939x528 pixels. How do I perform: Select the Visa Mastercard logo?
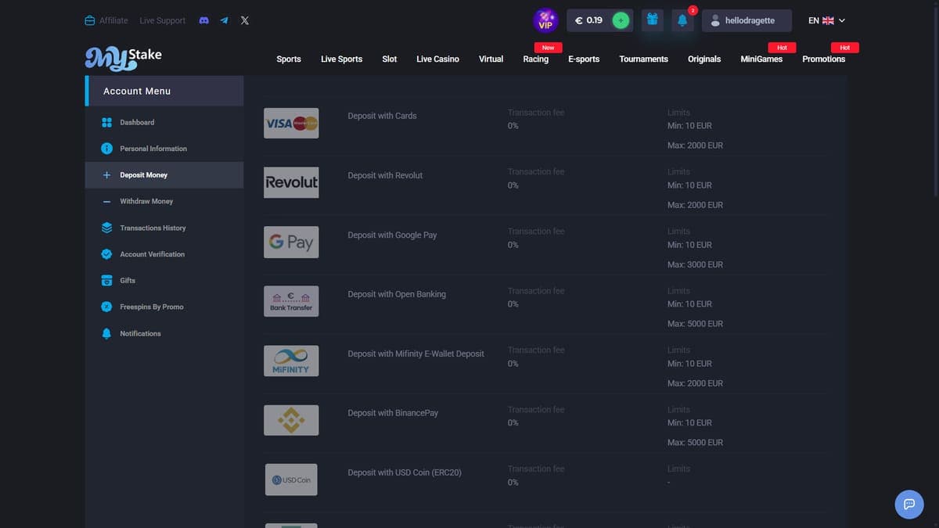pos(291,123)
